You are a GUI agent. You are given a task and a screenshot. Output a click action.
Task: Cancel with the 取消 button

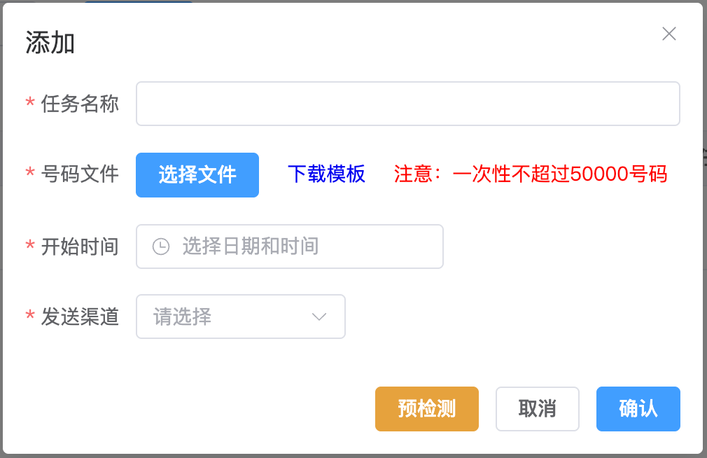click(537, 408)
